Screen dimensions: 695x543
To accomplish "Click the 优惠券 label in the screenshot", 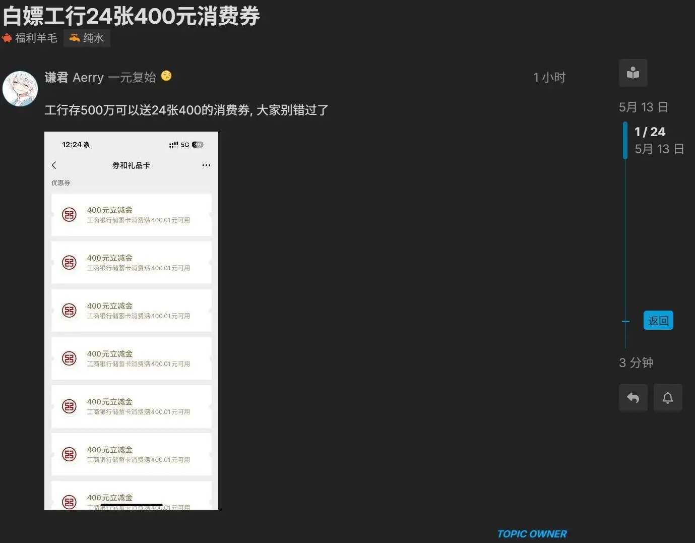I will click(x=60, y=183).
